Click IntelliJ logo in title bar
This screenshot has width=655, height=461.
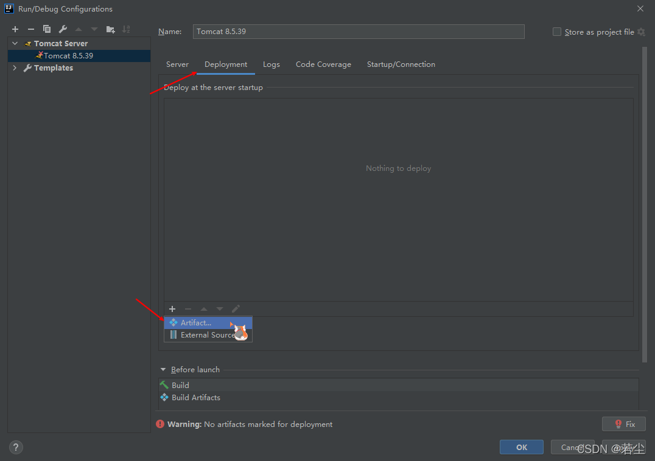coord(9,9)
